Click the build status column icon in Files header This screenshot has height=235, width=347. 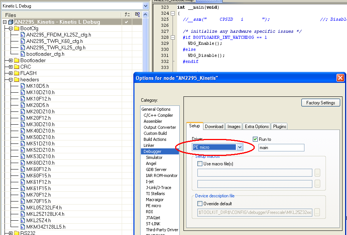[138, 15]
